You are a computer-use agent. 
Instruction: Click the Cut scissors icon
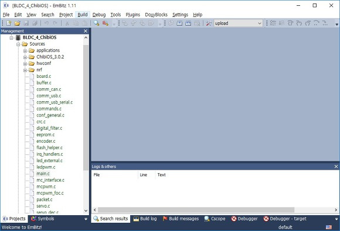pyautogui.click(x=67, y=23)
